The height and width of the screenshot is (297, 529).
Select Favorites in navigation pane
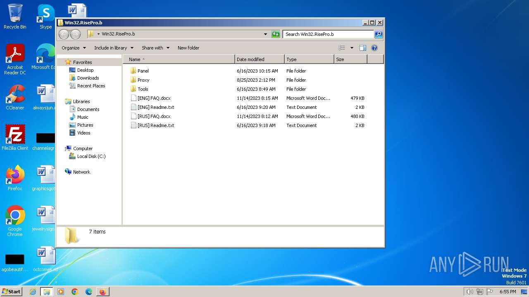click(x=82, y=62)
